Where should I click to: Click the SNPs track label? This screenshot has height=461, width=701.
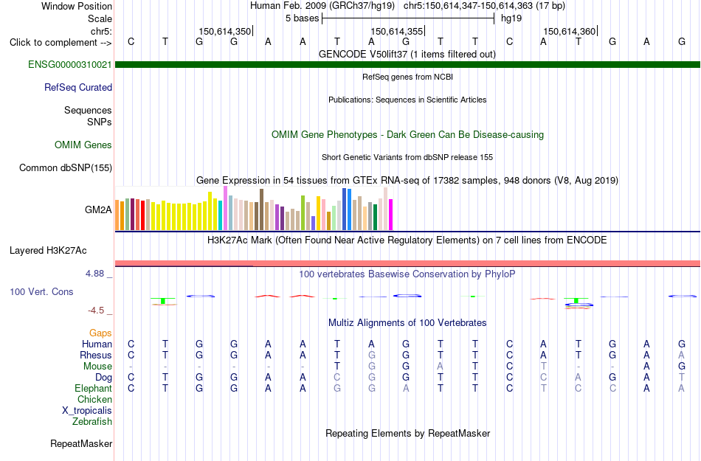click(x=100, y=122)
